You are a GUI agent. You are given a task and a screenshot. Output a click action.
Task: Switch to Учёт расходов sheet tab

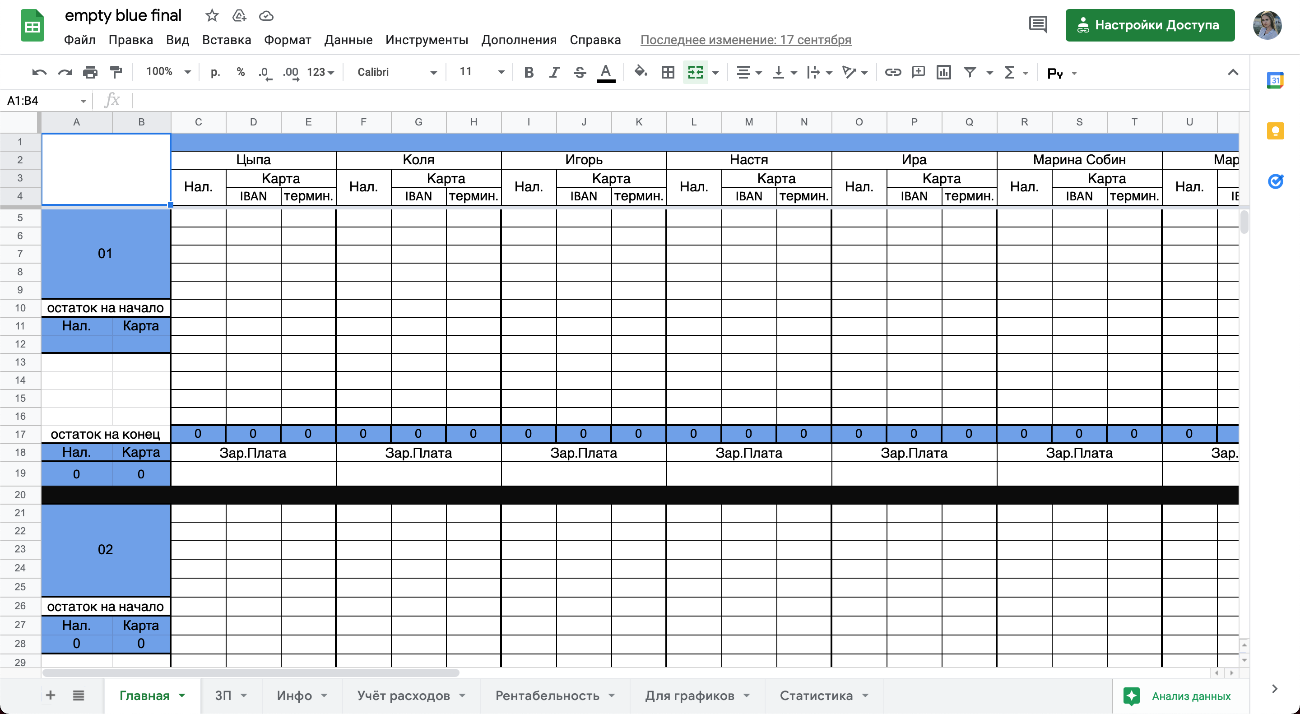411,696
